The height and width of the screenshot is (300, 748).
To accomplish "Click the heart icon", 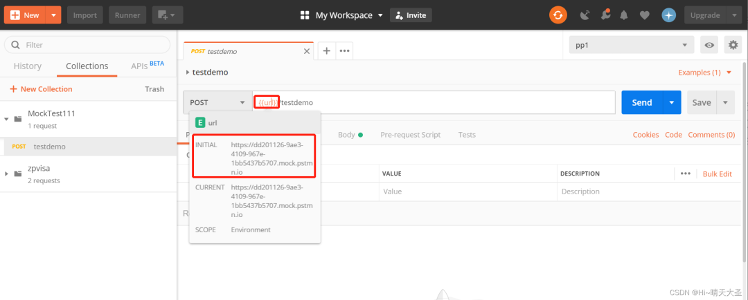I will (645, 15).
